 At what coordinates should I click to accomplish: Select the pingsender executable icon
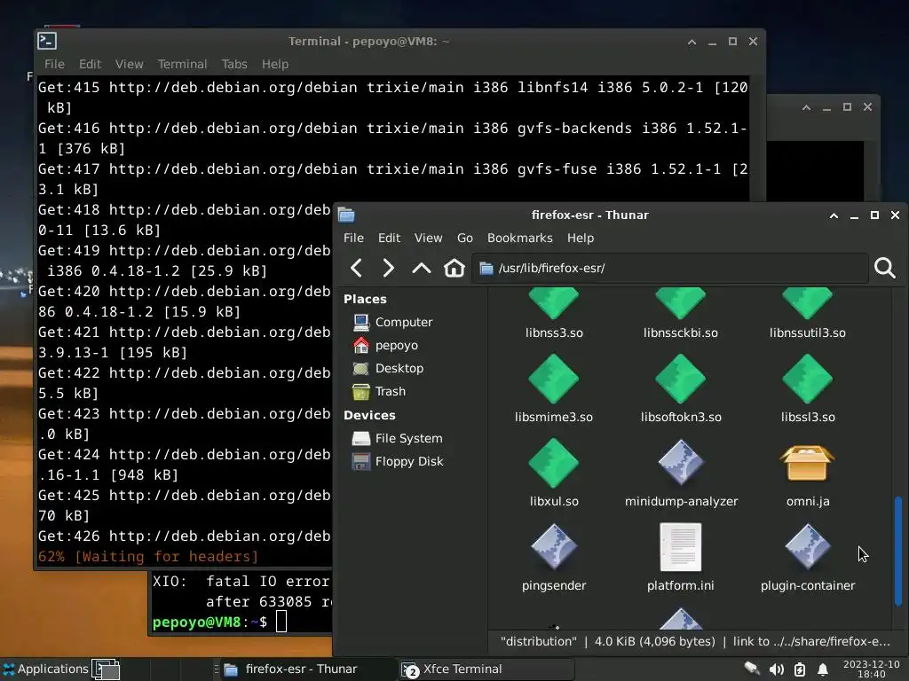[x=554, y=547]
